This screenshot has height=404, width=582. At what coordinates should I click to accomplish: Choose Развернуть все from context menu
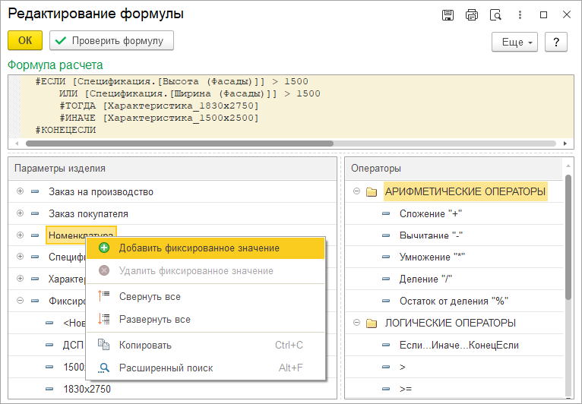[154, 319]
